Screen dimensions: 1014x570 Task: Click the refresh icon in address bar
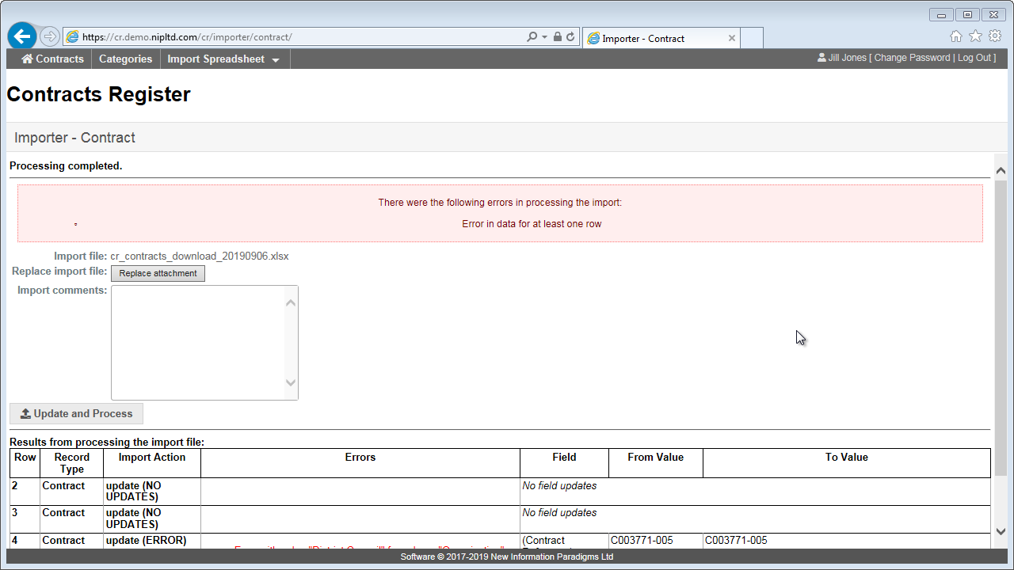pyautogui.click(x=570, y=37)
